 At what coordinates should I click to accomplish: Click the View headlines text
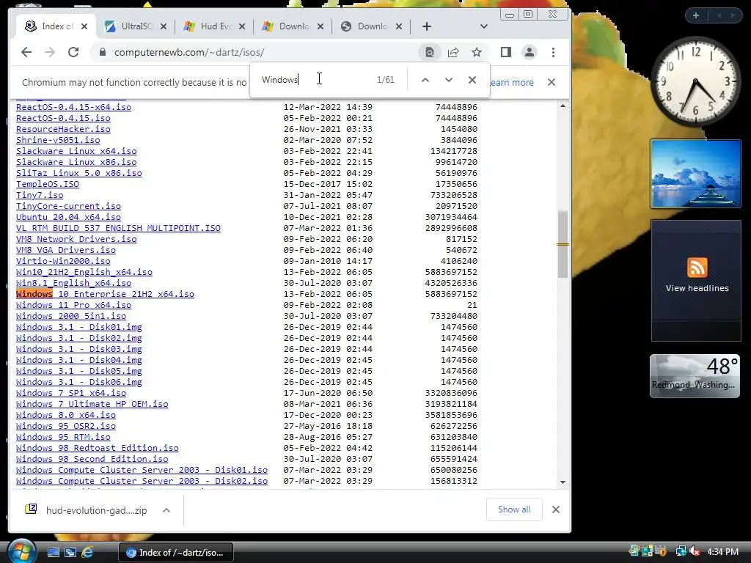[697, 288]
